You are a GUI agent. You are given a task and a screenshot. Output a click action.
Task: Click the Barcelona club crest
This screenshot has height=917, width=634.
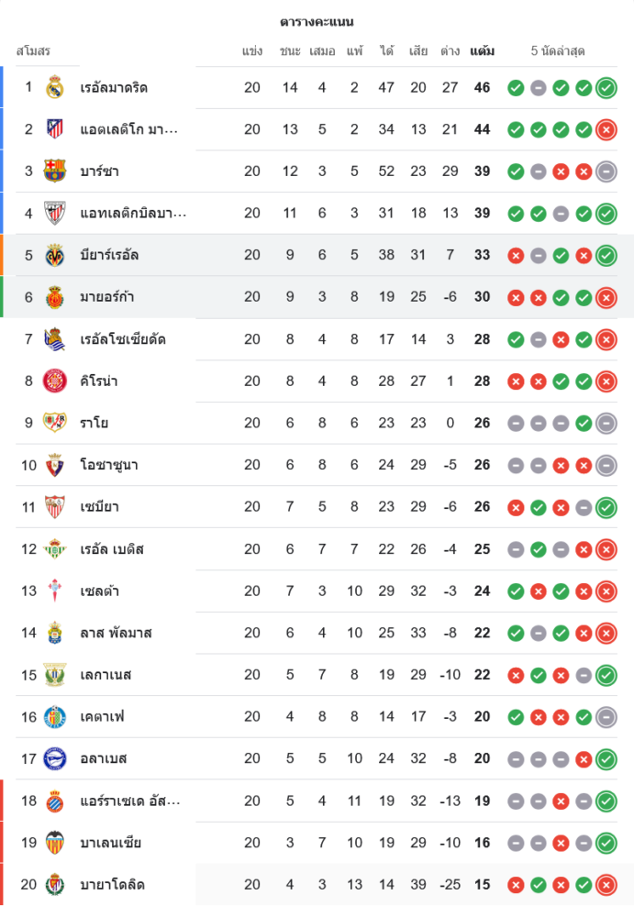tap(55, 171)
